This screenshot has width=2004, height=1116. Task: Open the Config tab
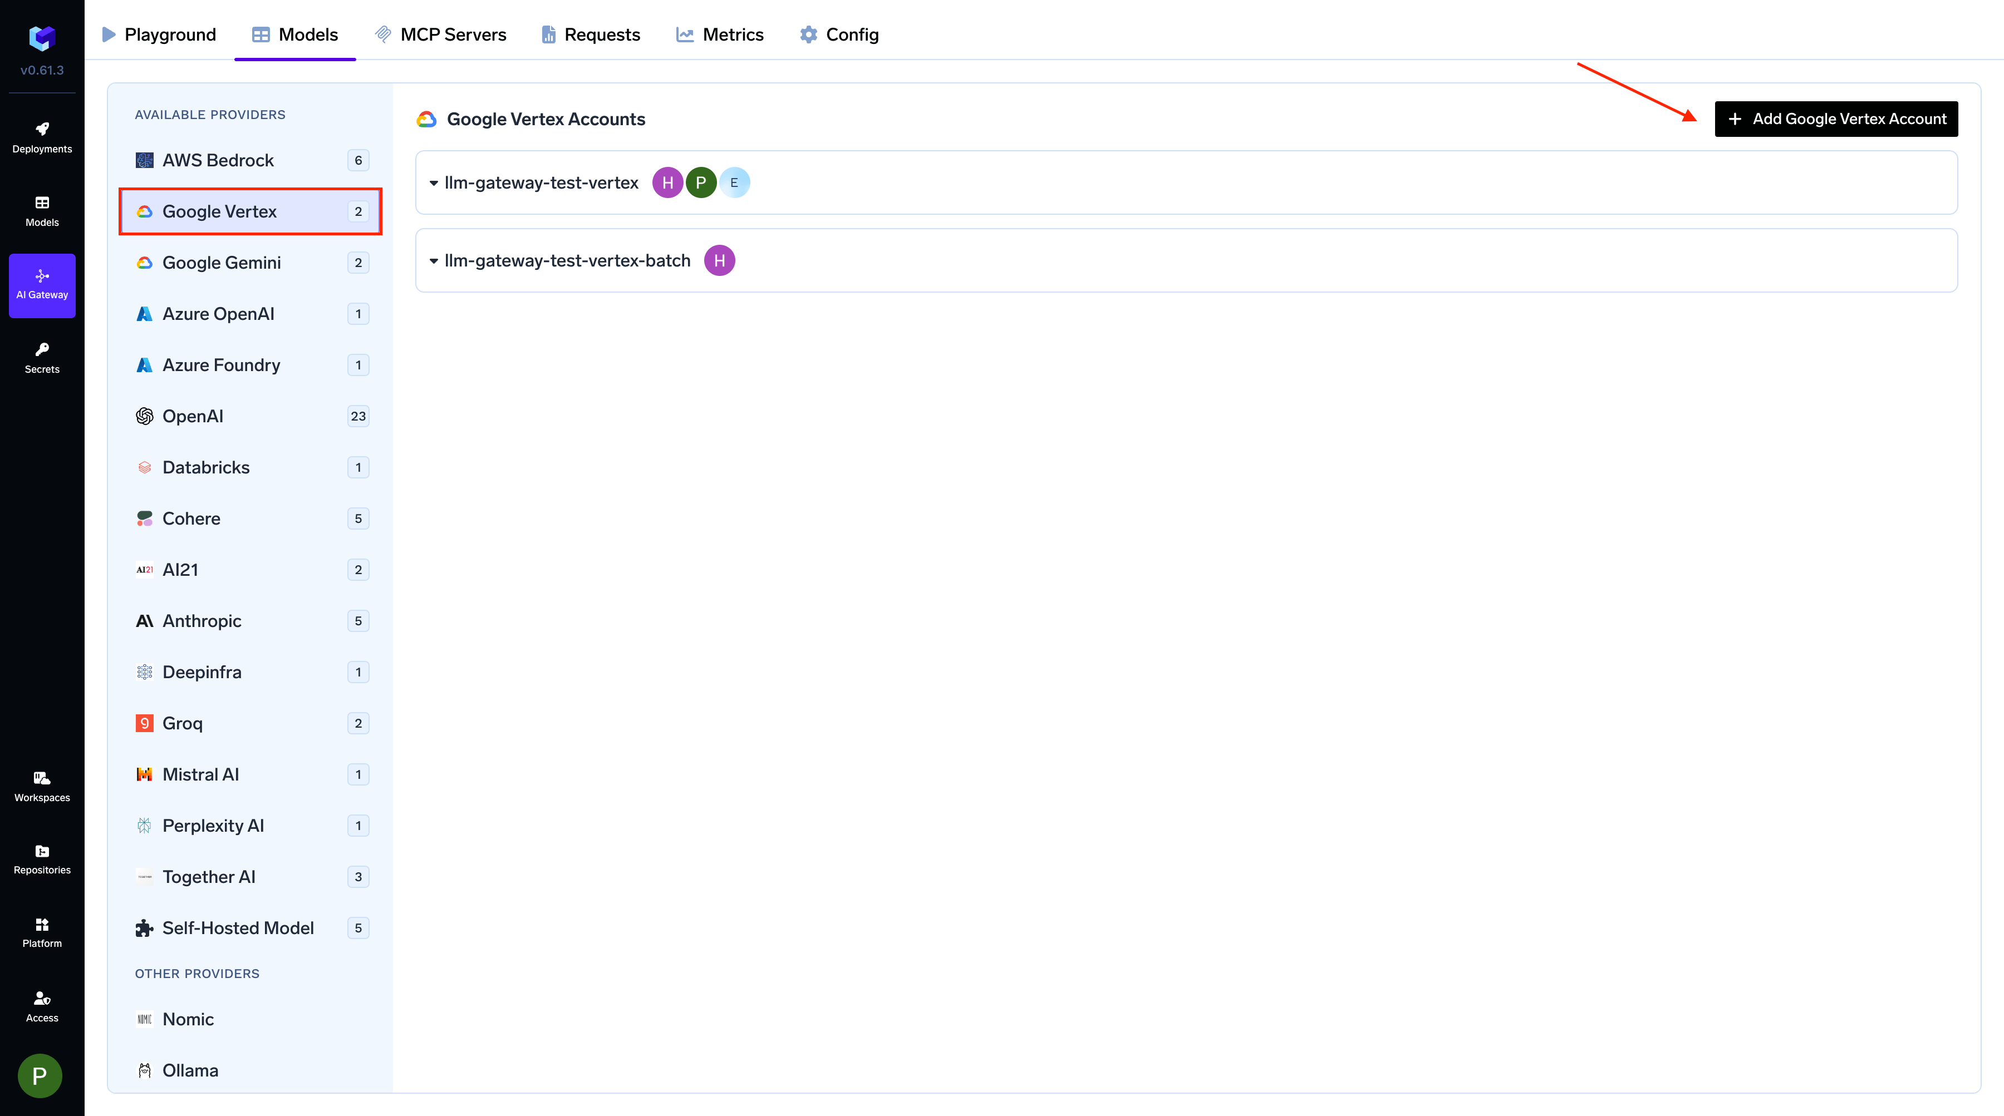(839, 34)
